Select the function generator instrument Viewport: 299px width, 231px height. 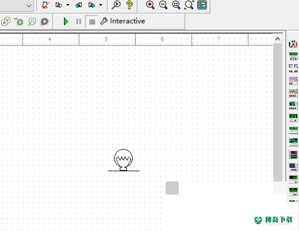[x=293, y=56]
